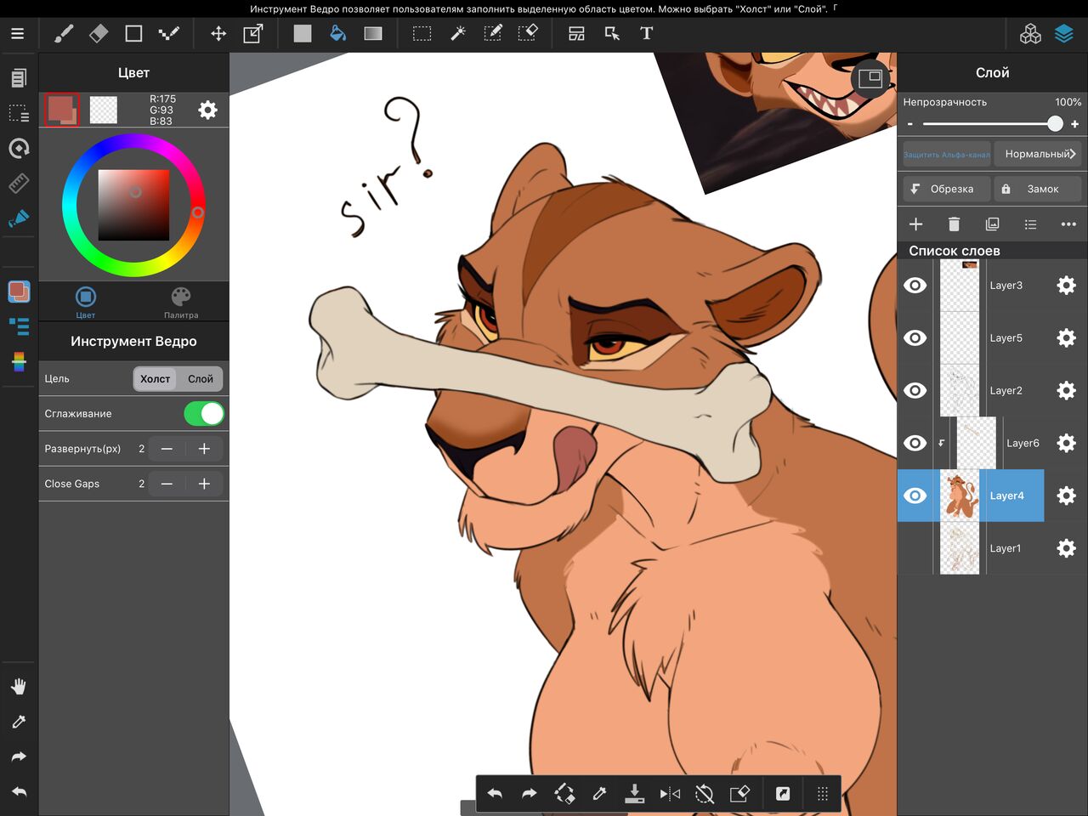Select the Panel divide tool

point(576,33)
